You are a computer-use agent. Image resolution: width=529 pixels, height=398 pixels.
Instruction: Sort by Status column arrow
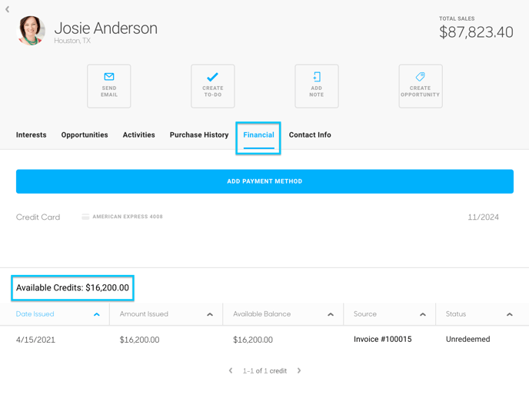[510, 314]
